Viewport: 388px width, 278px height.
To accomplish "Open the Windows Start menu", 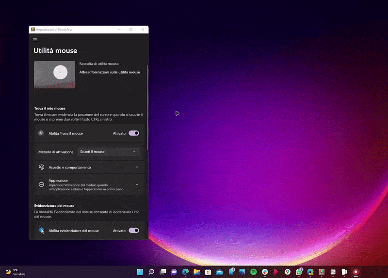I will coord(140,272).
